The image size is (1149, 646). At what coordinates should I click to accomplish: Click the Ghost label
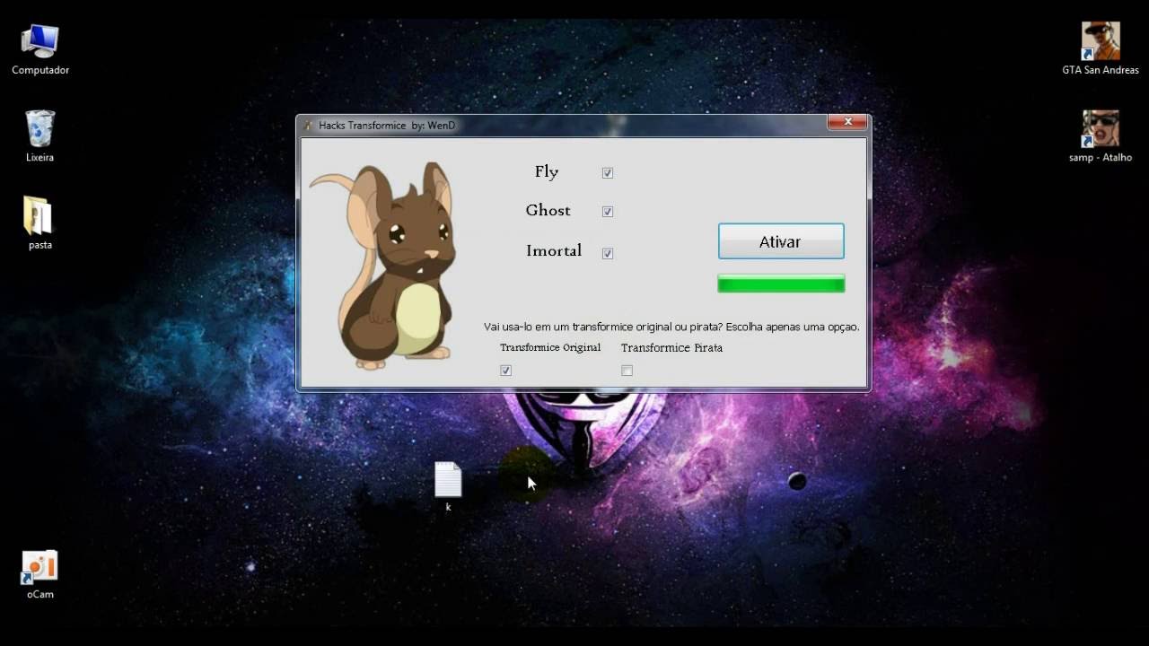(x=548, y=210)
